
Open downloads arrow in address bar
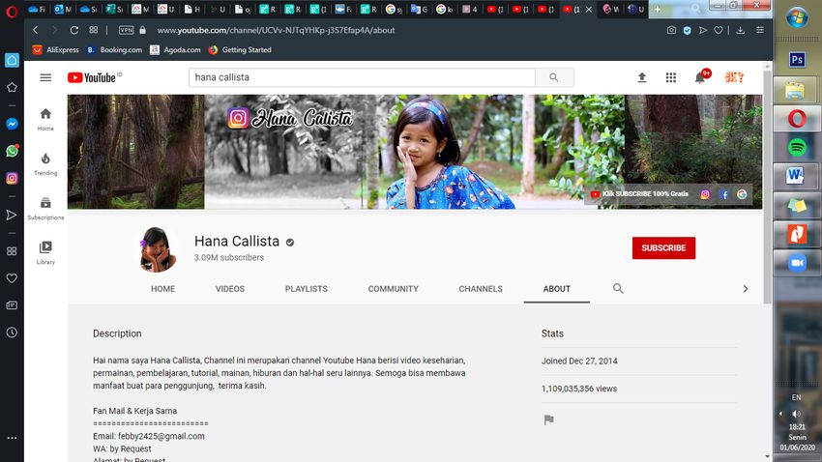(740, 30)
